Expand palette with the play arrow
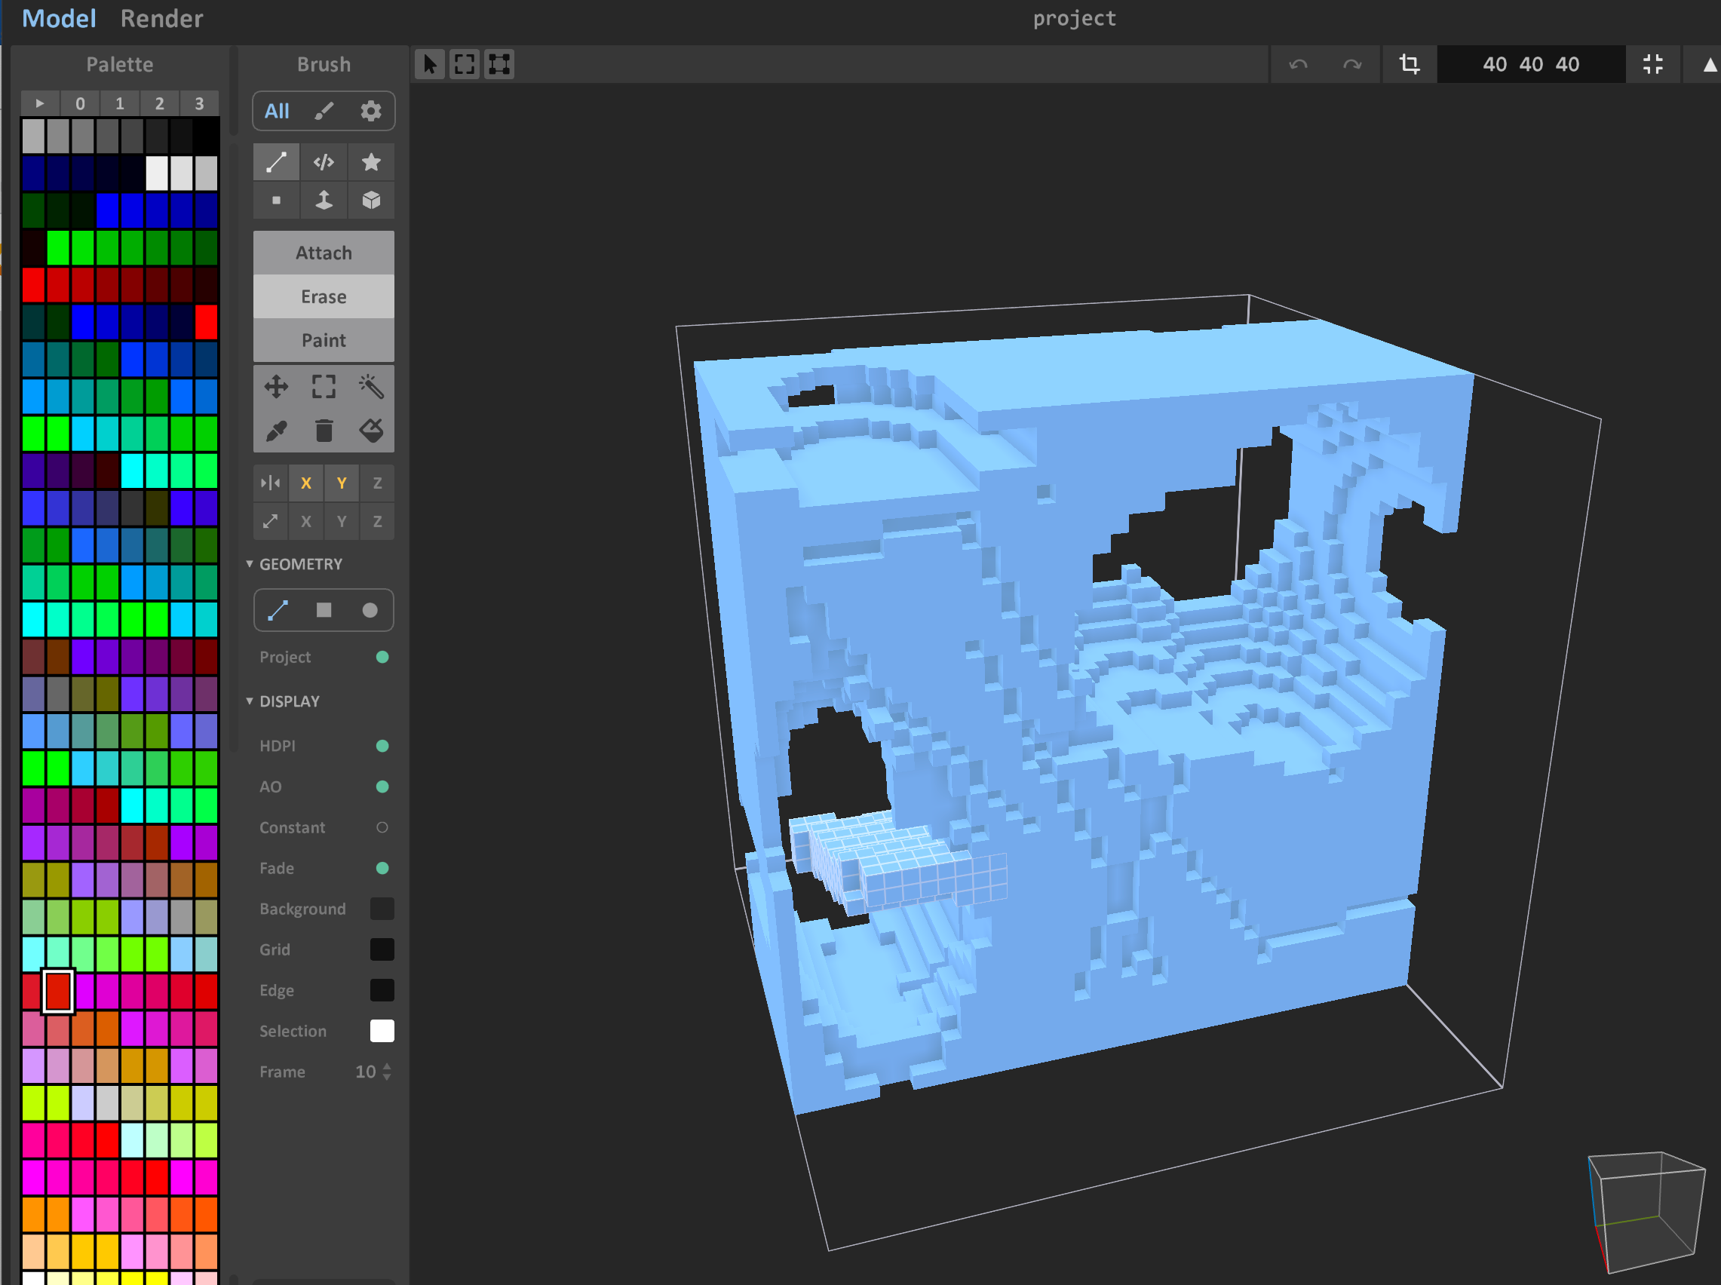 coord(40,103)
